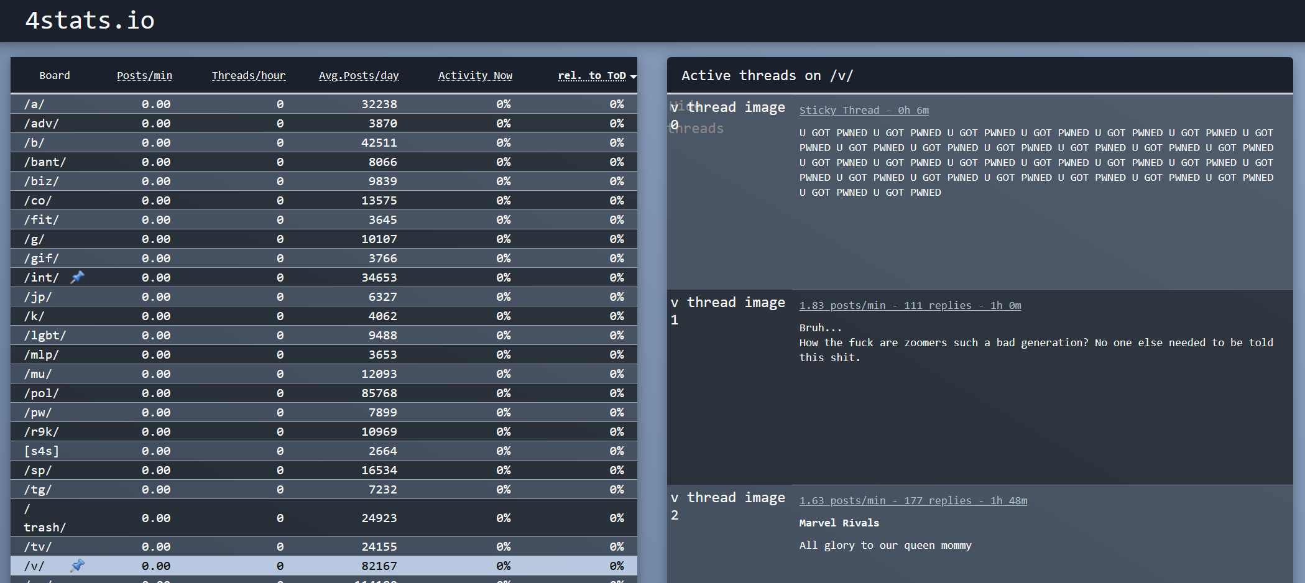Click the pin icon next to /int/
The height and width of the screenshot is (583, 1305).
tap(77, 277)
